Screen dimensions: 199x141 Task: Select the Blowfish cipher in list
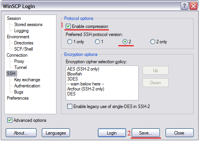point(75,74)
